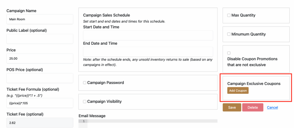This screenshot has height=128, width=294.
Task: Open the Start Date and Time field
Action: (148, 35)
